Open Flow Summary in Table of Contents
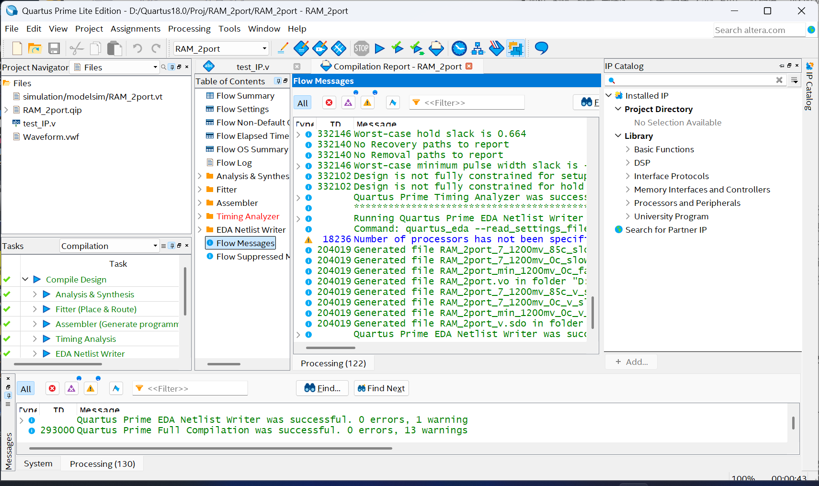 [245, 96]
